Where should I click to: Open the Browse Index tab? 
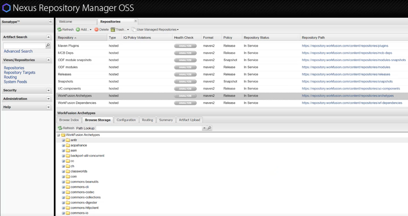[69, 120]
